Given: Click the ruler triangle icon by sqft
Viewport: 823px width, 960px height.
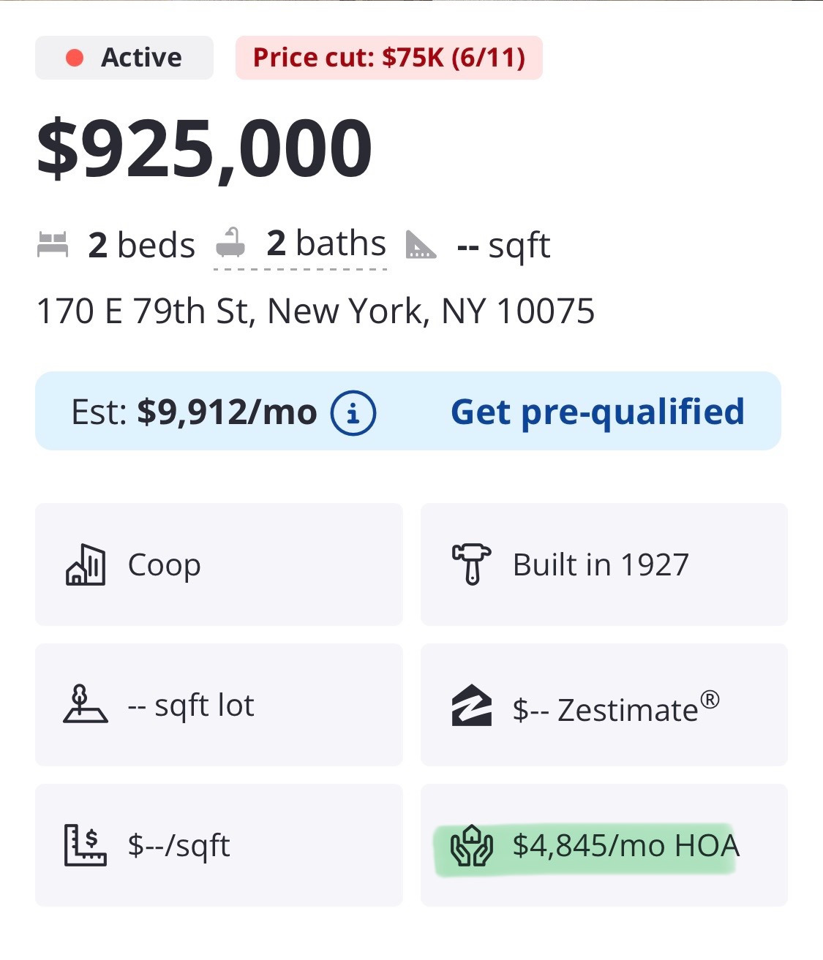Looking at the screenshot, I should 421,245.
